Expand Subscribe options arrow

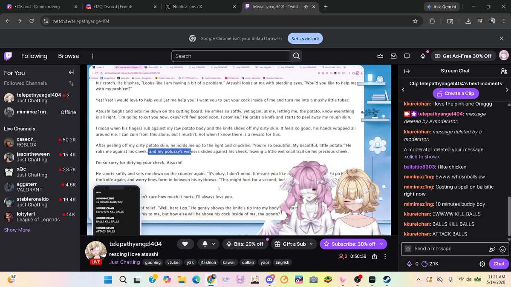[381, 244]
